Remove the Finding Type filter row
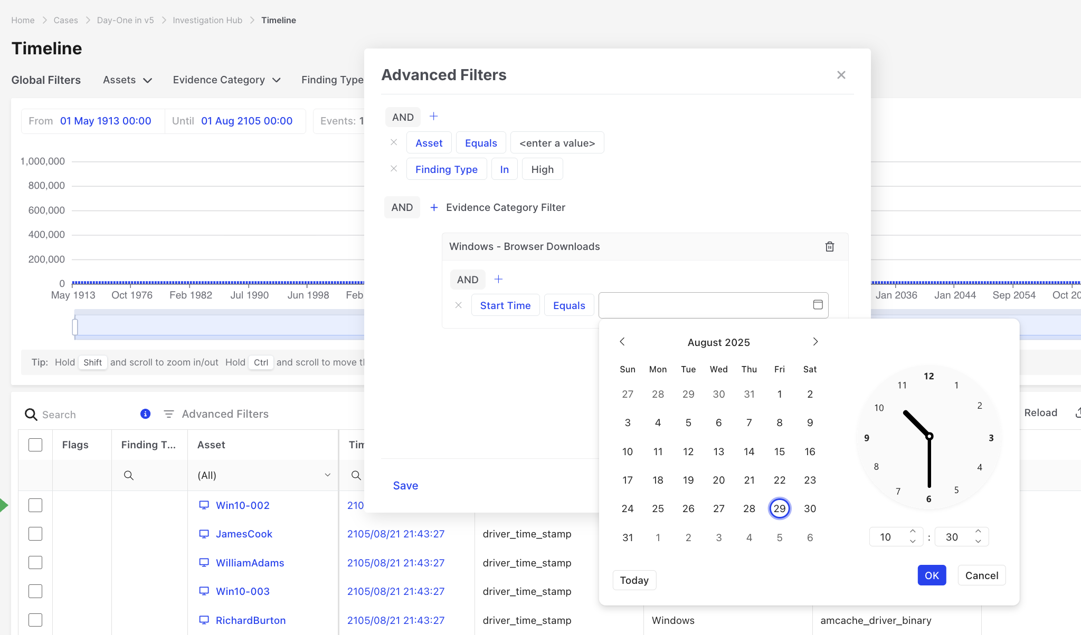 pos(394,169)
